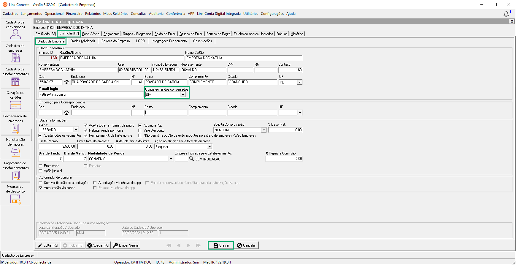Open Obriga e-mail dos conveniados dropdown
Screen dimensions: 516x265
[x=183, y=95]
